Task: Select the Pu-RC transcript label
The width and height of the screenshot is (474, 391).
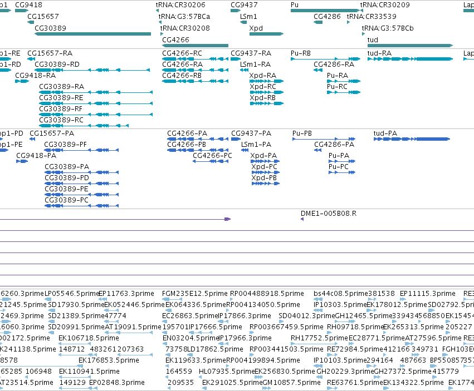Action: 338,87
